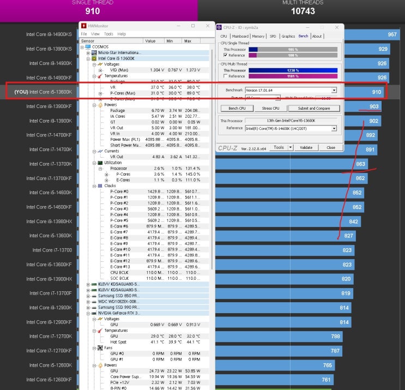Click the Samsung SSD 990 drive icon
Image resolution: width=405 pixels, height=390 pixels.
[x=94, y=307]
